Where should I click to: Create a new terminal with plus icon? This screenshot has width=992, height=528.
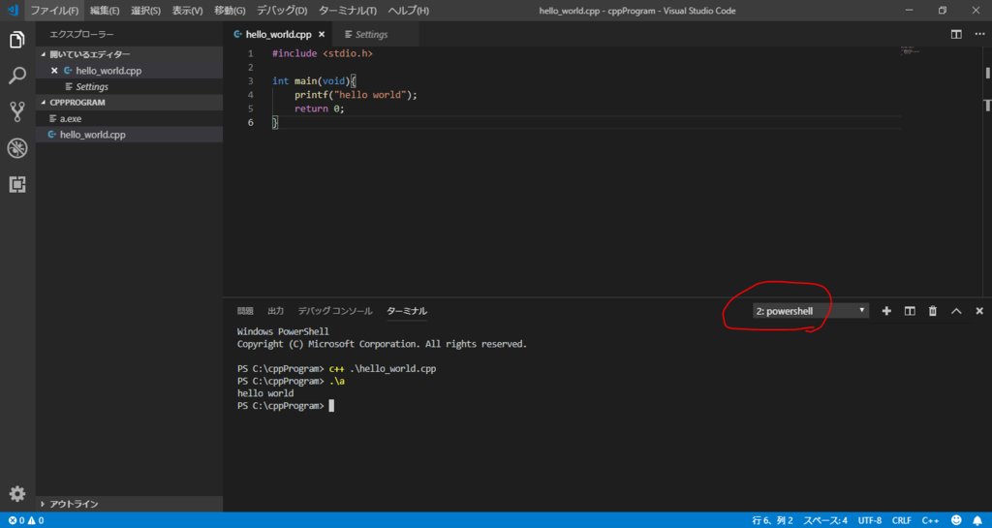pyautogui.click(x=886, y=311)
